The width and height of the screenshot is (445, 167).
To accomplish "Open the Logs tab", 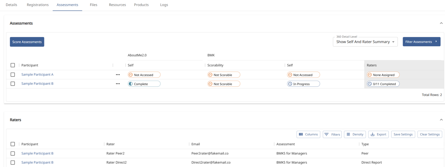I will tap(164, 5).
